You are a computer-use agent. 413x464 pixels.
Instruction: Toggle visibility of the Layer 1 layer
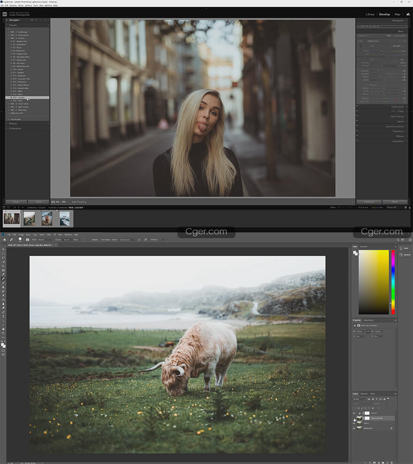[354, 423]
